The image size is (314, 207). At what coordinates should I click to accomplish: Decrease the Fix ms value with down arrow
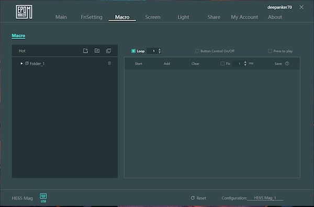click(x=245, y=65)
